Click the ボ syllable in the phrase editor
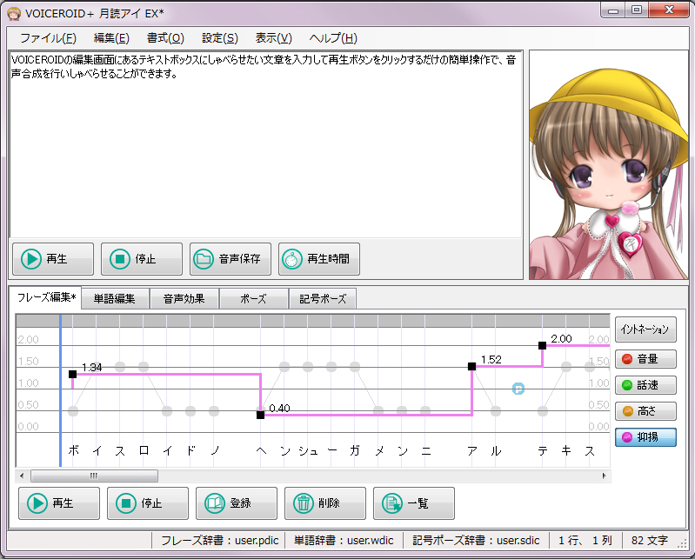 click(74, 451)
